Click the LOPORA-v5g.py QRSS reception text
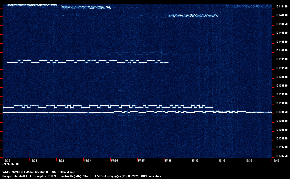Screen dimensions: 290x179 pyautogui.click(x=128, y=176)
